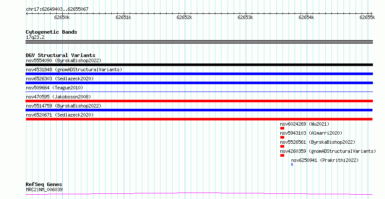Screen dimensions: 385x199
Task: Click the right arrowhead of the ruler
Action: coord(371,14)
